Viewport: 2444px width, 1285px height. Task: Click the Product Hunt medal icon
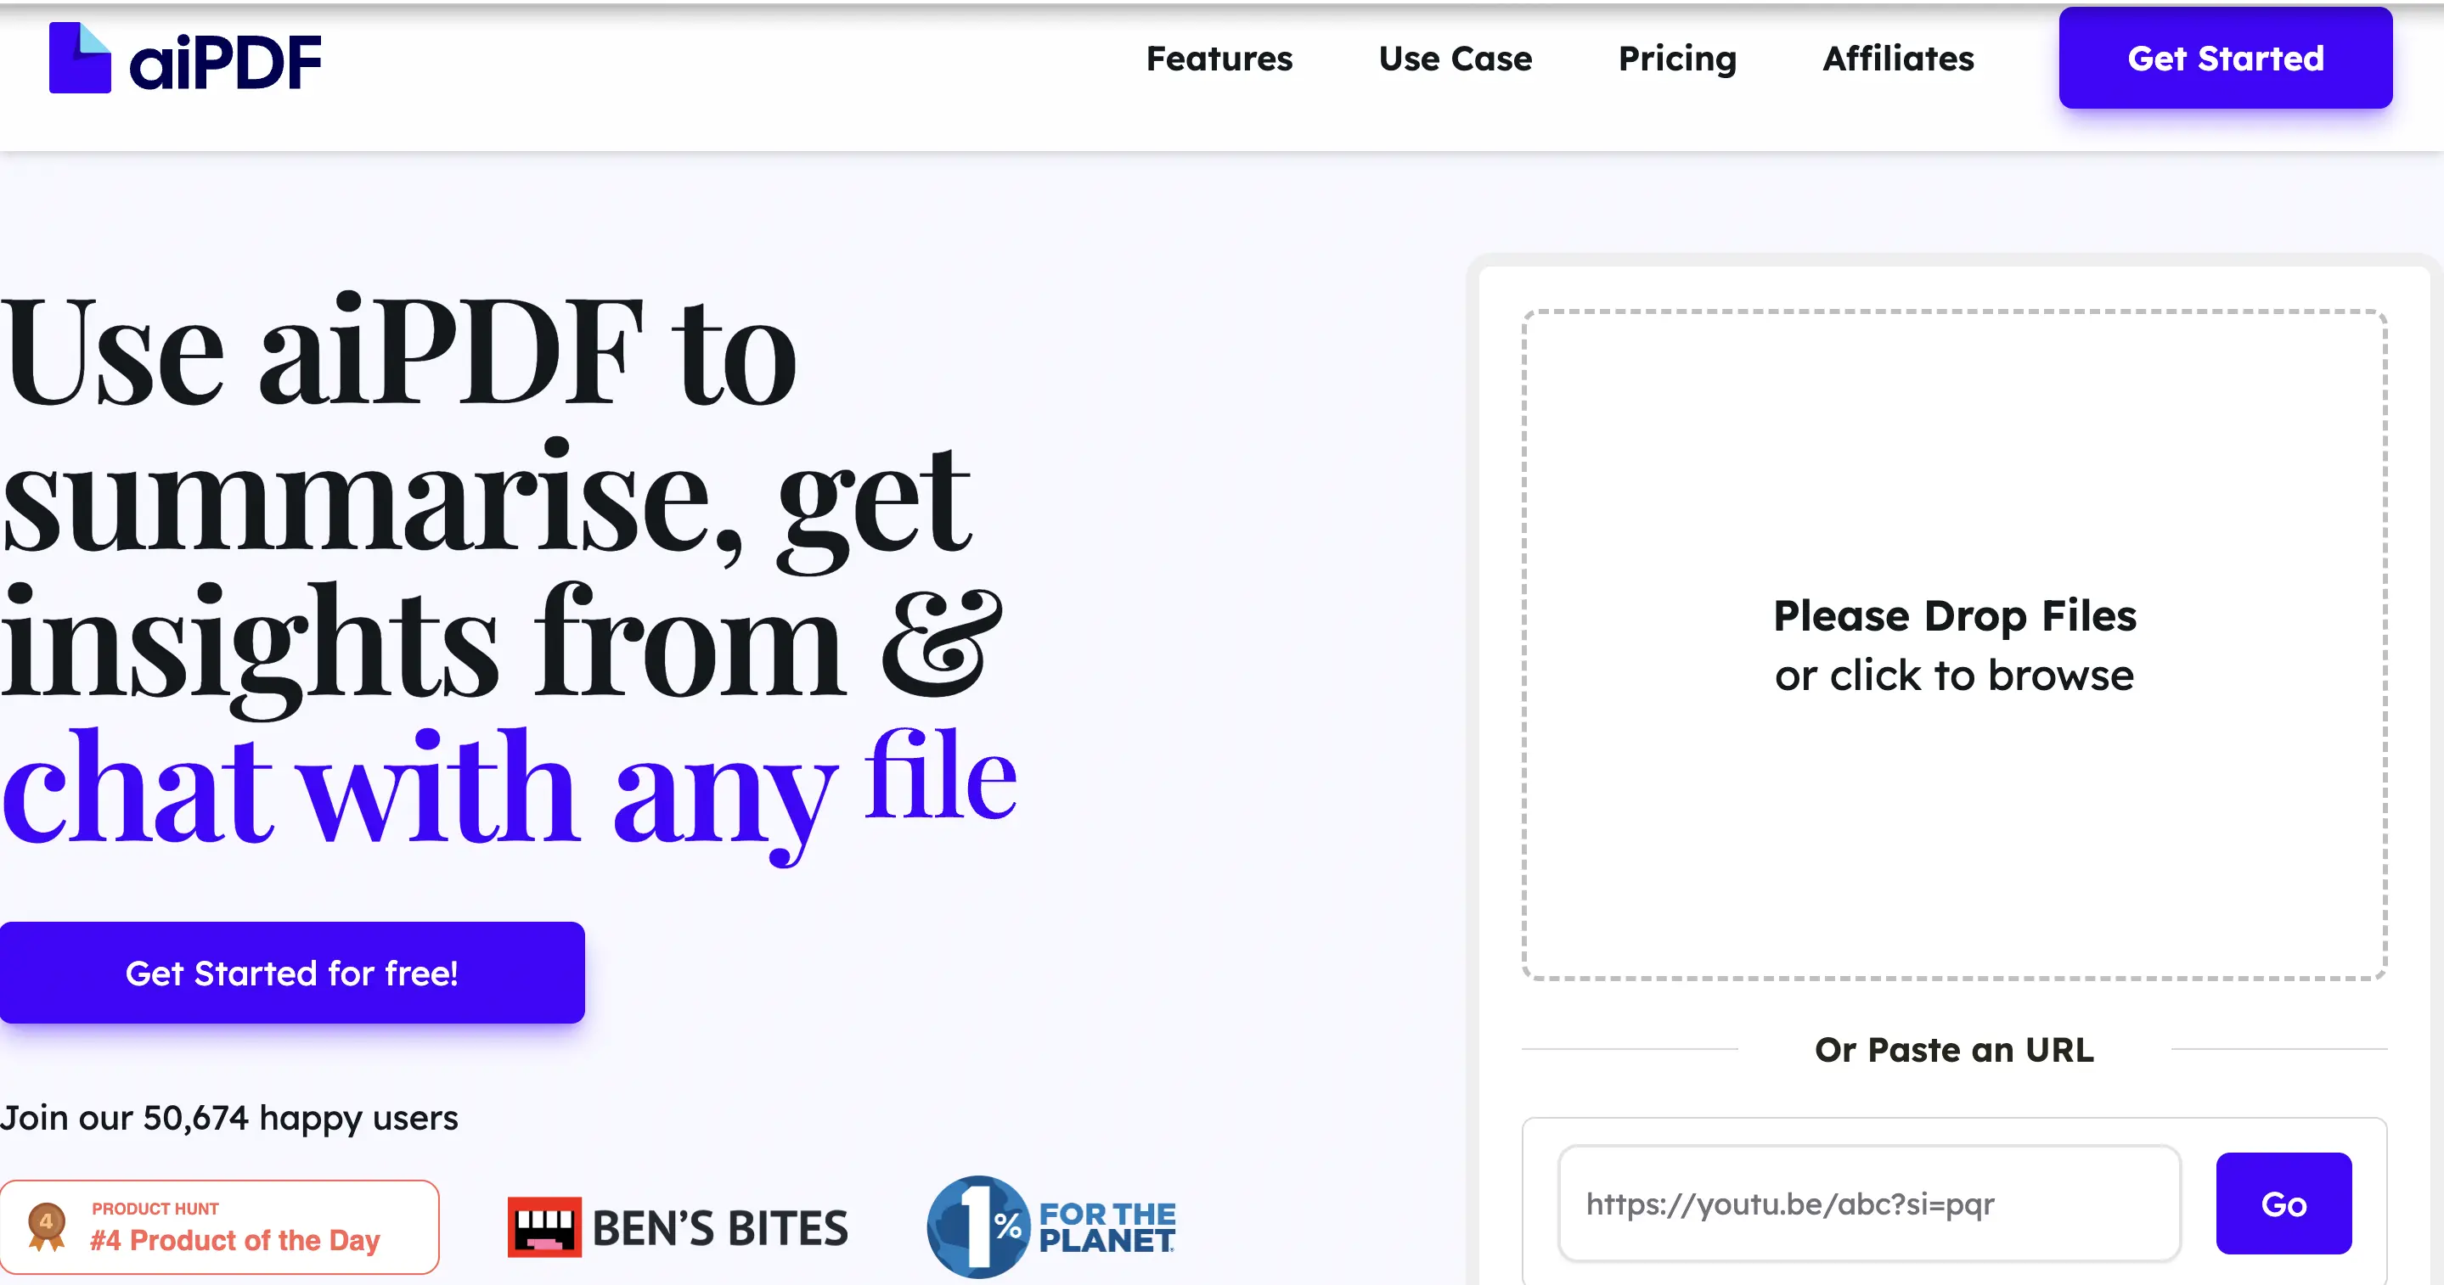(x=47, y=1226)
